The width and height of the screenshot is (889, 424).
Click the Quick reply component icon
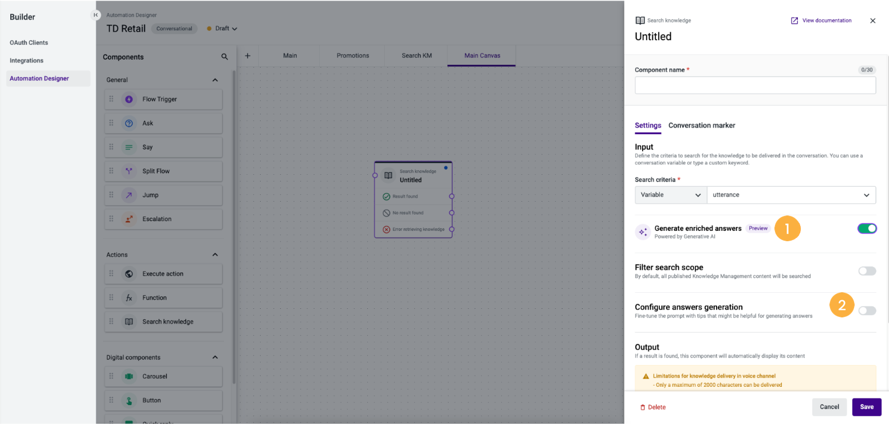coord(129,422)
